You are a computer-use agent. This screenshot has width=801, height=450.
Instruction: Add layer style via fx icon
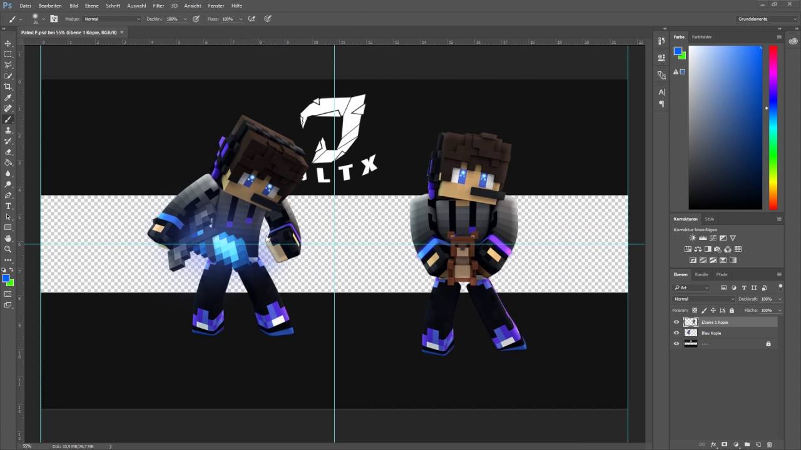713,444
